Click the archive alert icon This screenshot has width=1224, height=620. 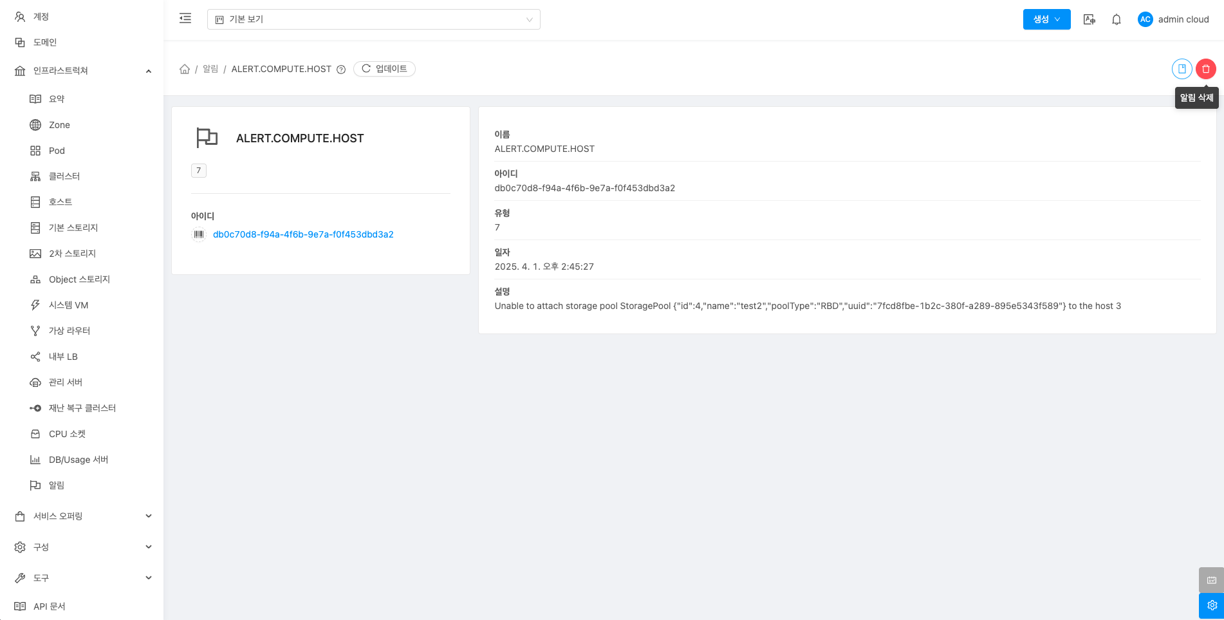tap(1182, 69)
